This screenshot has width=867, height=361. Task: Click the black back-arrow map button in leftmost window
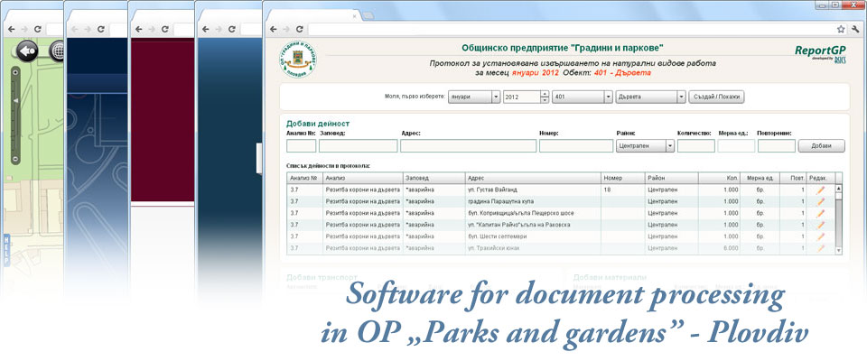click(27, 51)
